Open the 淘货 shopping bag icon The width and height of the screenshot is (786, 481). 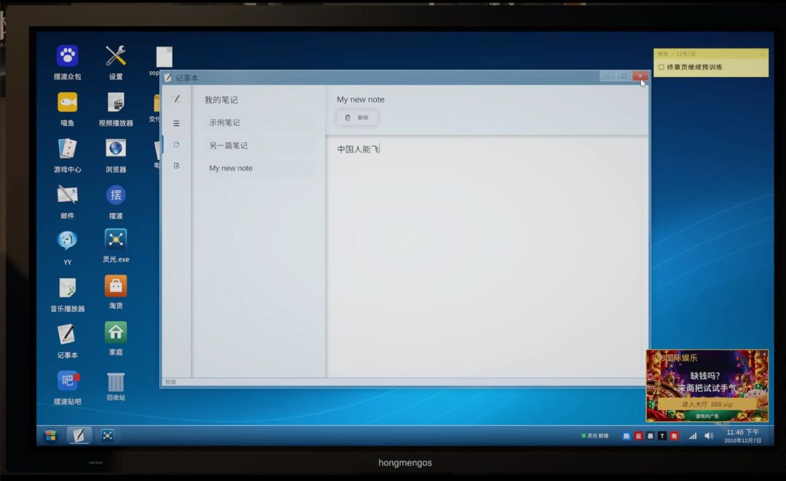(x=116, y=292)
